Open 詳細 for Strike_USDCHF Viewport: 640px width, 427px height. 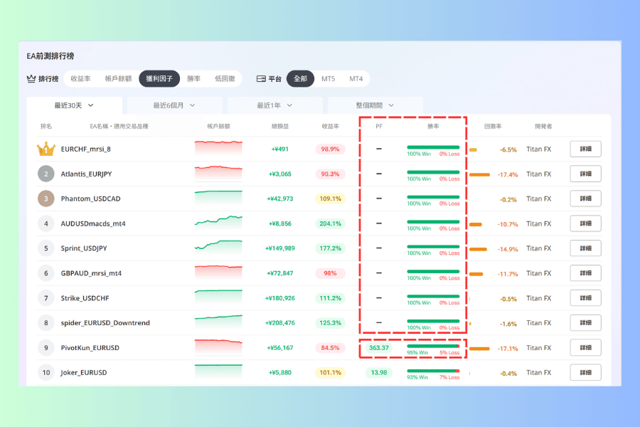586,298
